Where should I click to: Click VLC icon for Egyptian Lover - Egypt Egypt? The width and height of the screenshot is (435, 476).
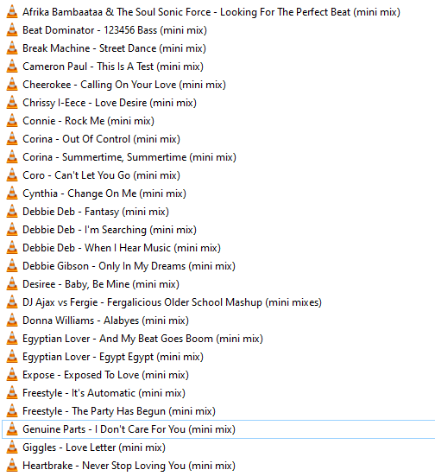tap(12, 357)
